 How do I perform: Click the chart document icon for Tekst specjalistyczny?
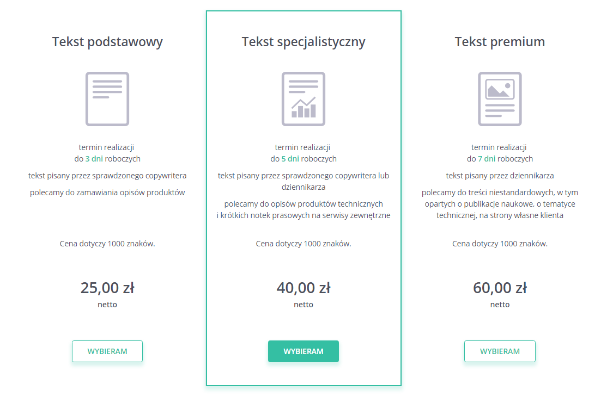coord(304,99)
